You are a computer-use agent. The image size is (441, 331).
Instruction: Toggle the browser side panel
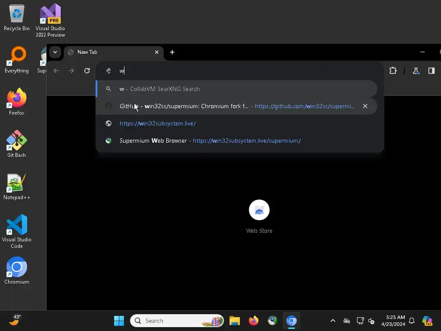(x=432, y=71)
